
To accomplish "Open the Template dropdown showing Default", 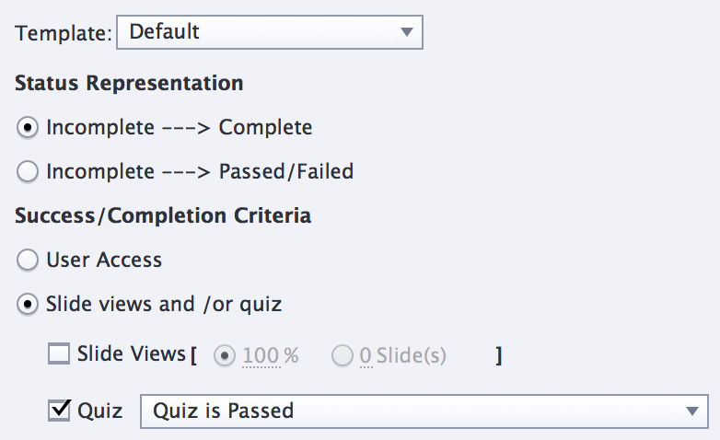I will [270, 32].
